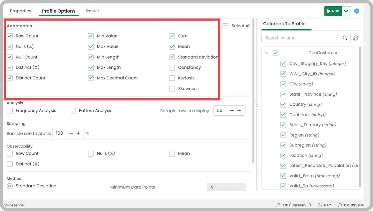This screenshot has width=373, height=211.
Task: Uncheck the Max Decimal Count checkbox
Action: 91,78
